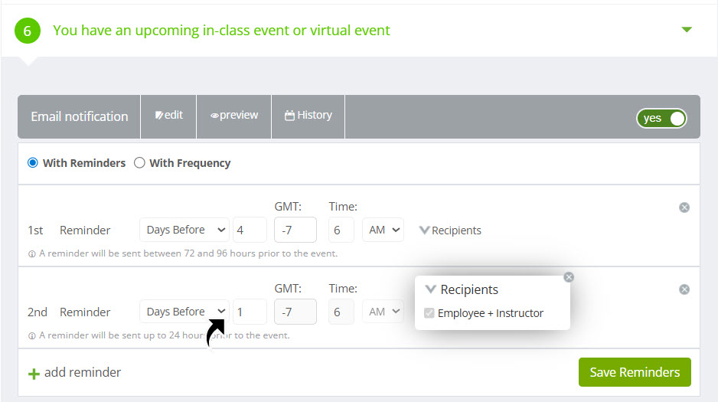Screen dimensions: 718x402
Task: Click the 2nd Reminder days value field
Action: click(x=250, y=312)
